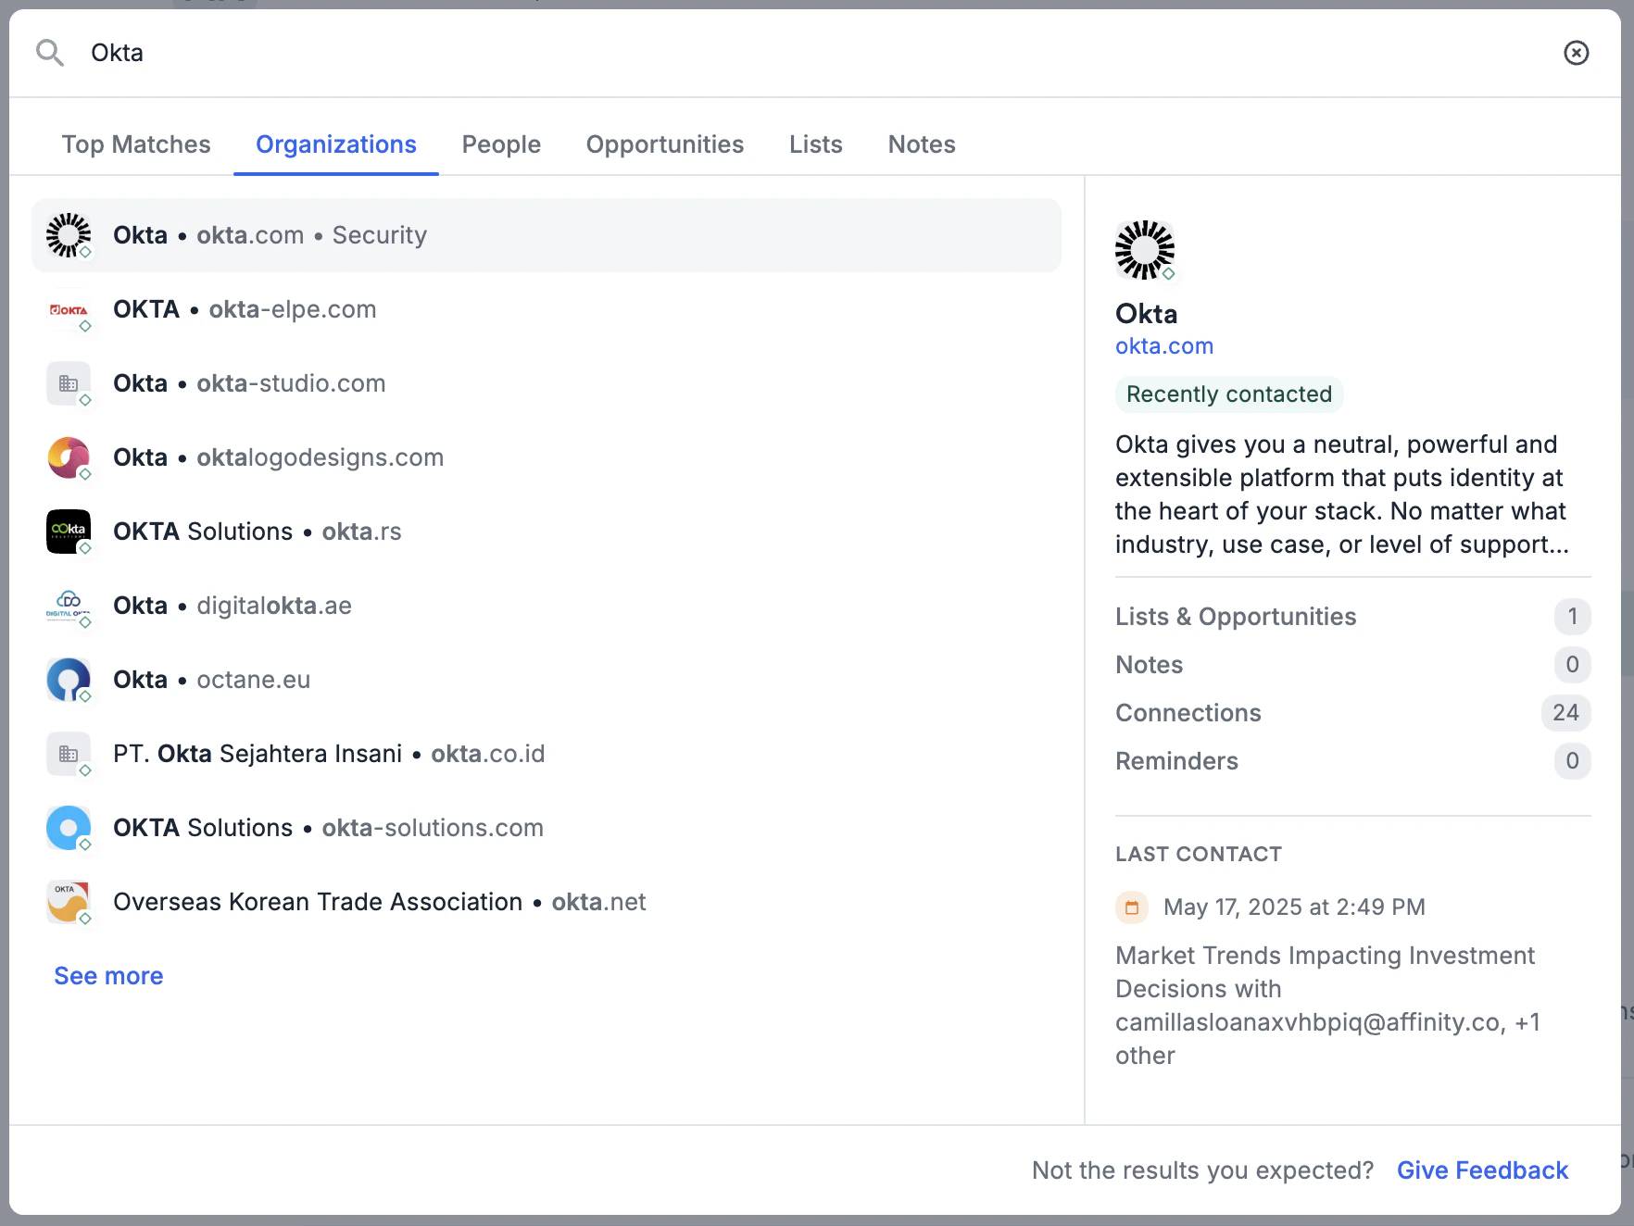Open the Lists tab
This screenshot has width=1634, height=1226.
point(816,144)
